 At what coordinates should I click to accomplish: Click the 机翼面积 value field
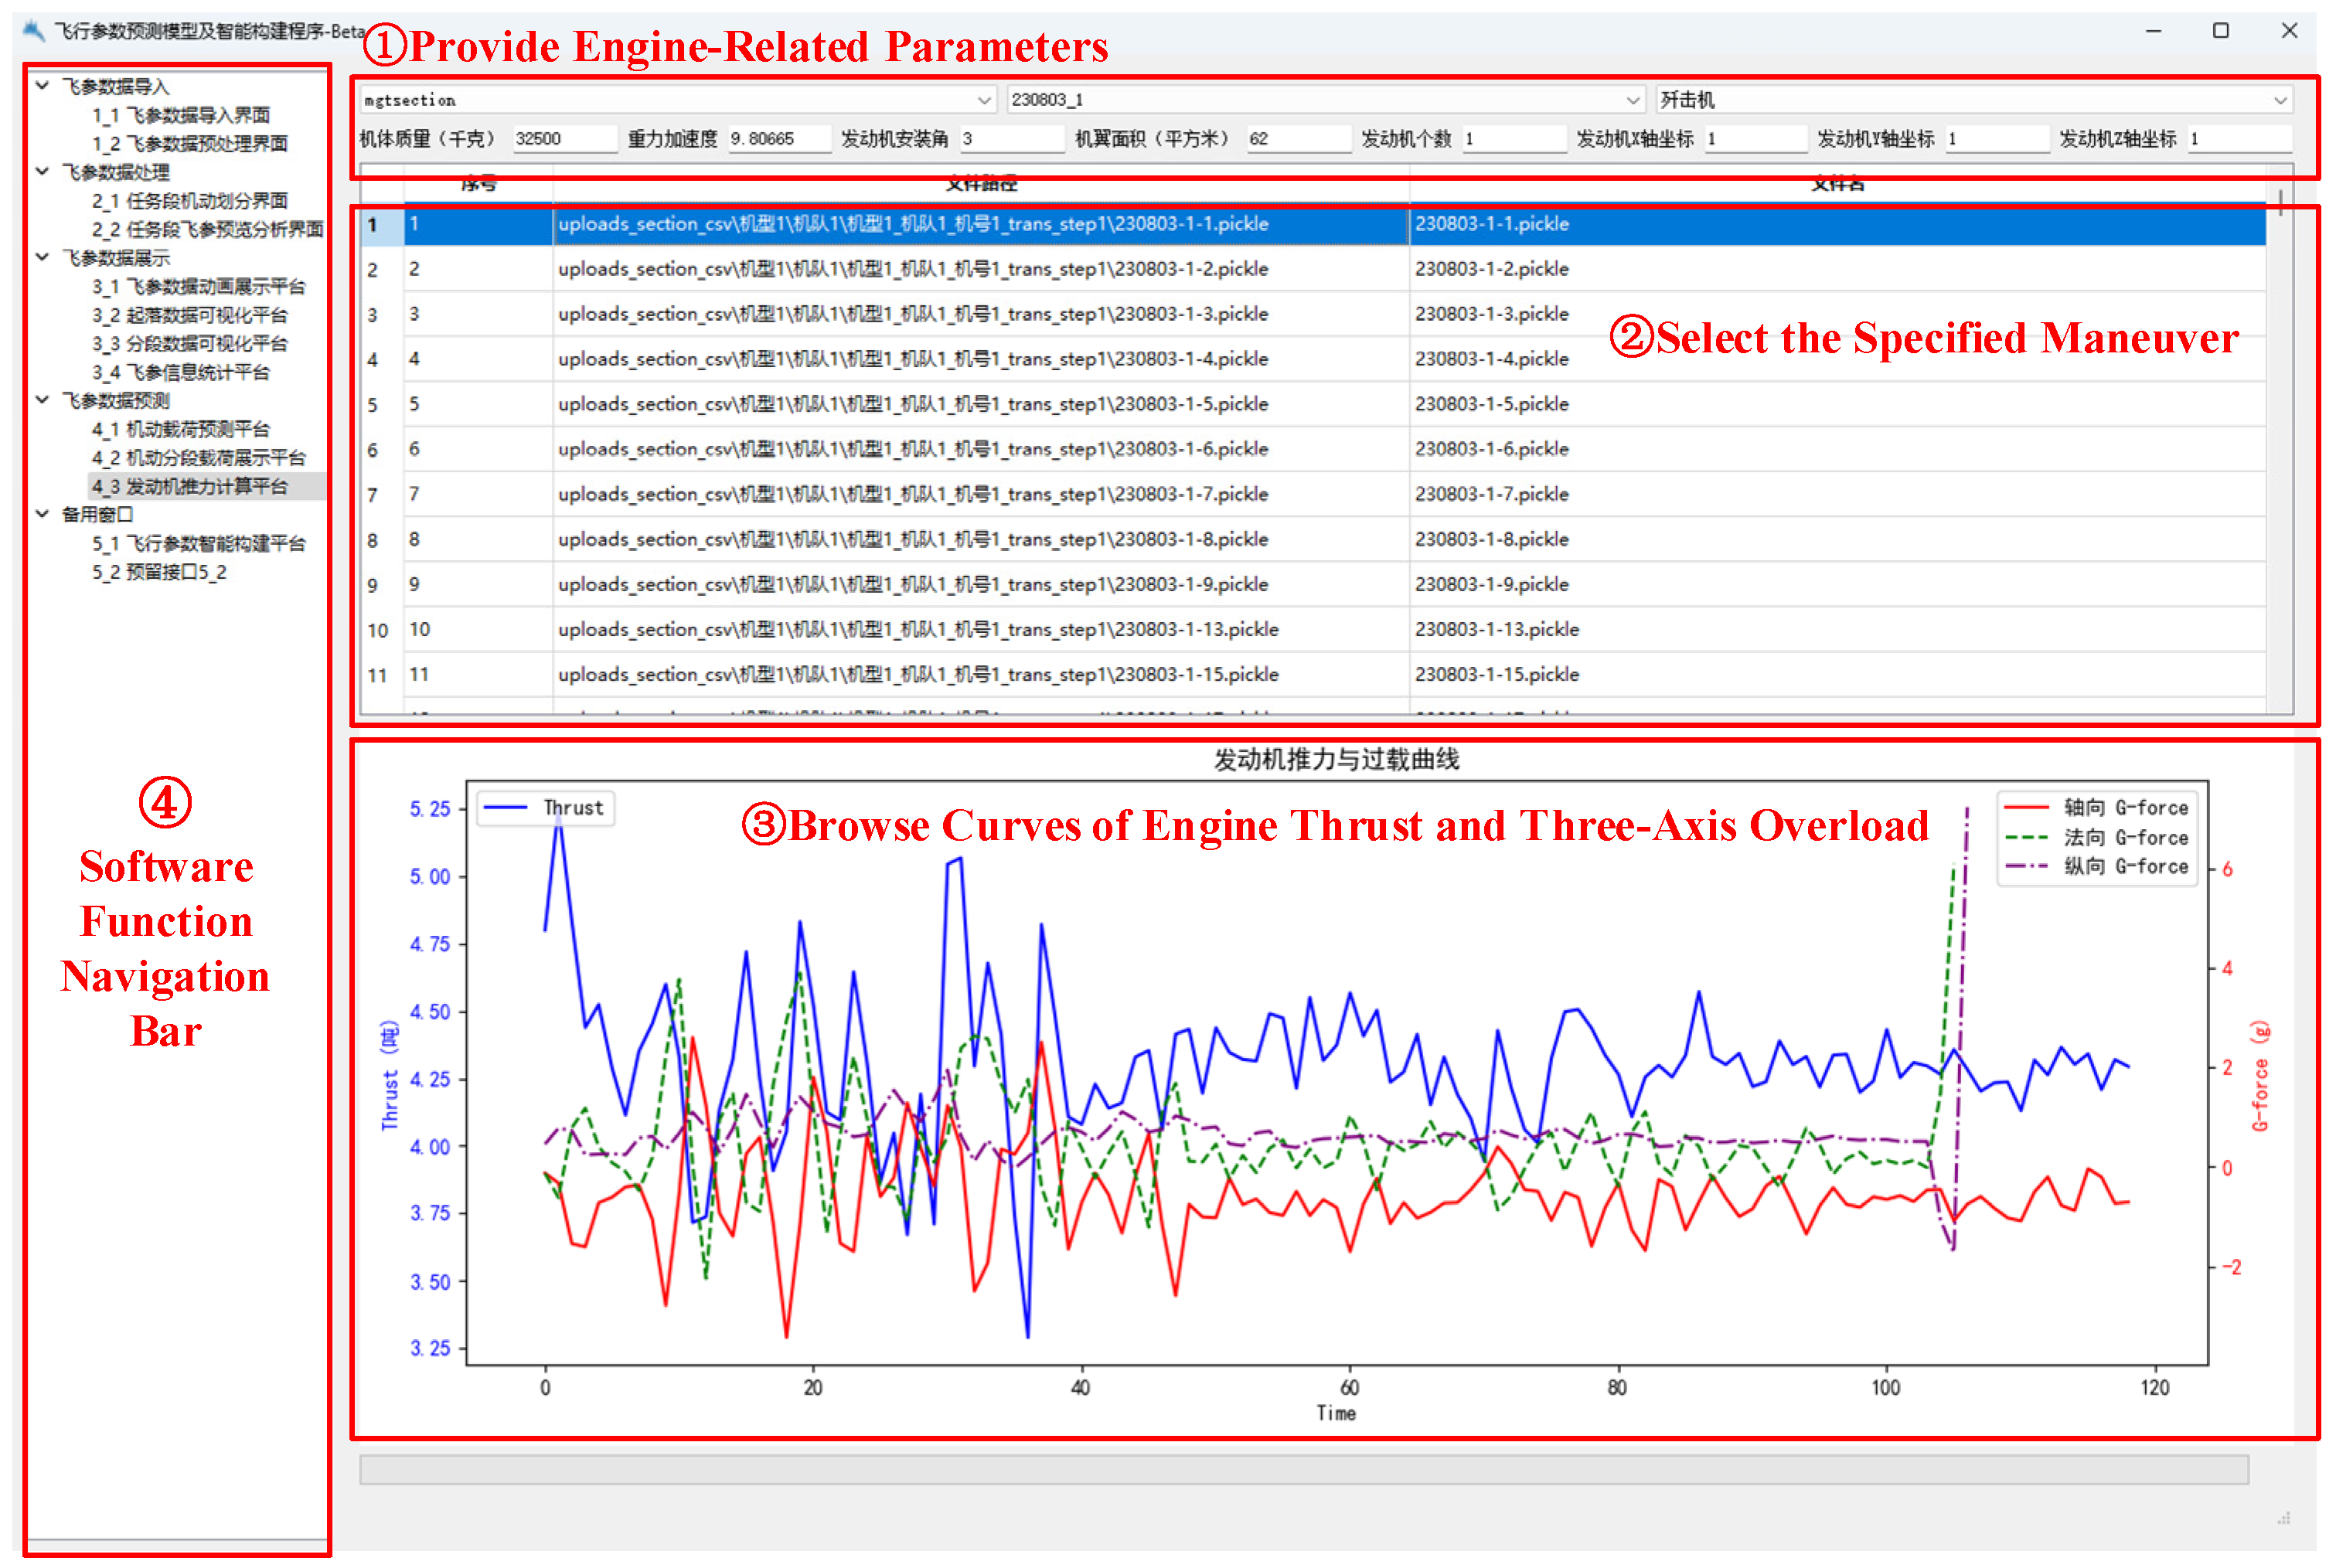click(x=1296, y=139)
